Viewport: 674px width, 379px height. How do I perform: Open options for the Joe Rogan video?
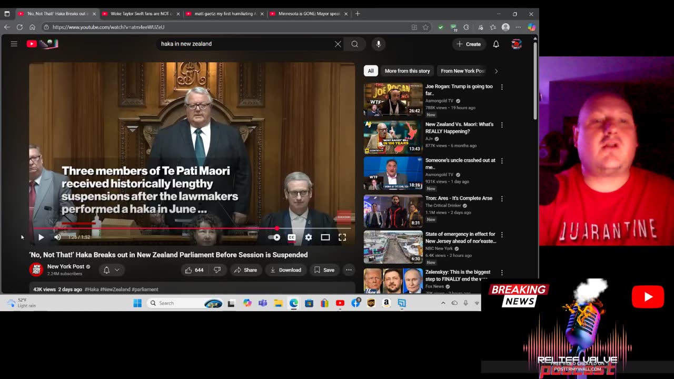(502, 87)
